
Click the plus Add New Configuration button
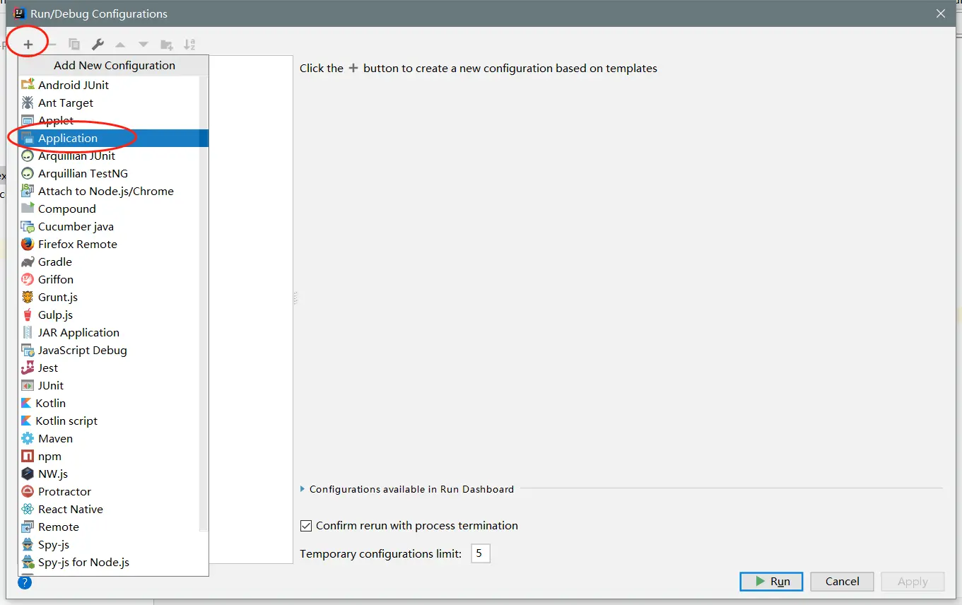(28, 45)
